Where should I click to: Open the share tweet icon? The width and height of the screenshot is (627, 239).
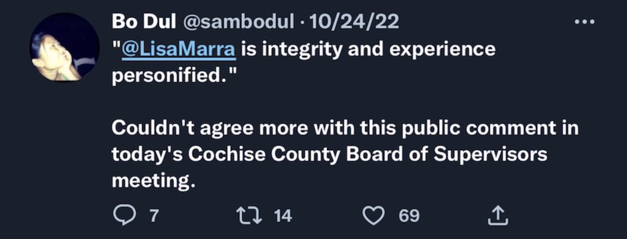pos(497,215)
